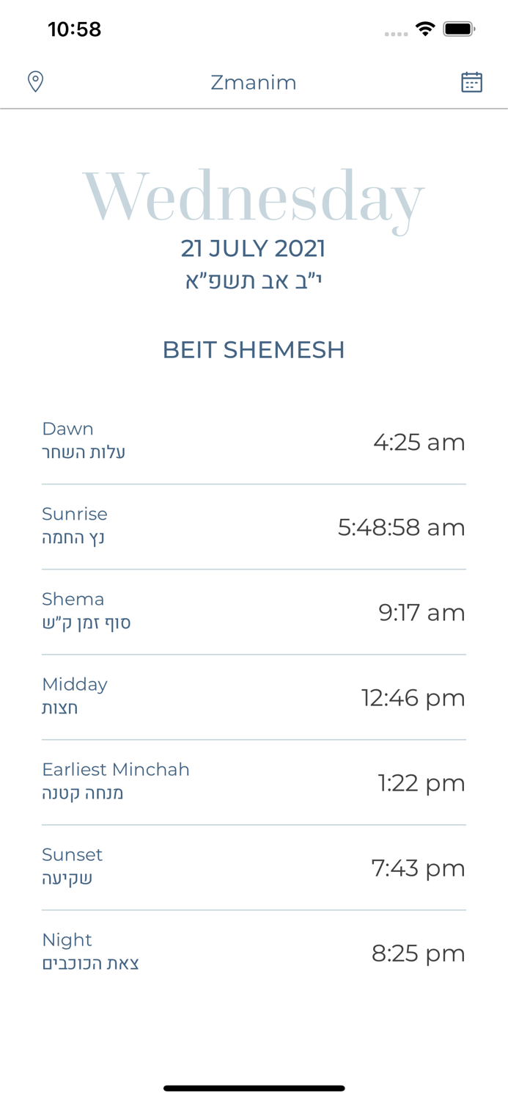Tap the Zmanim title

tap(254, 82)
